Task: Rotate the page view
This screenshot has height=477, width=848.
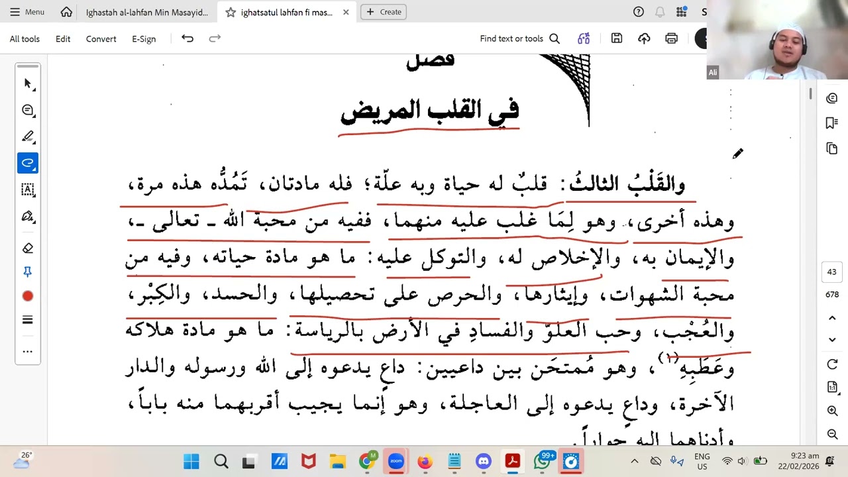Action: 832,364
